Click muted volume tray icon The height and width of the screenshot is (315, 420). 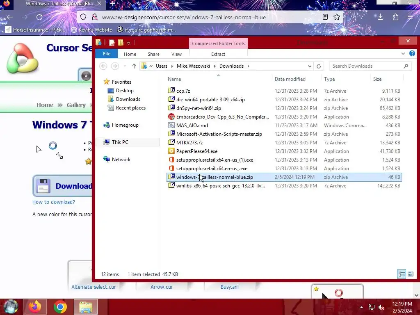(x=381, y=307)
